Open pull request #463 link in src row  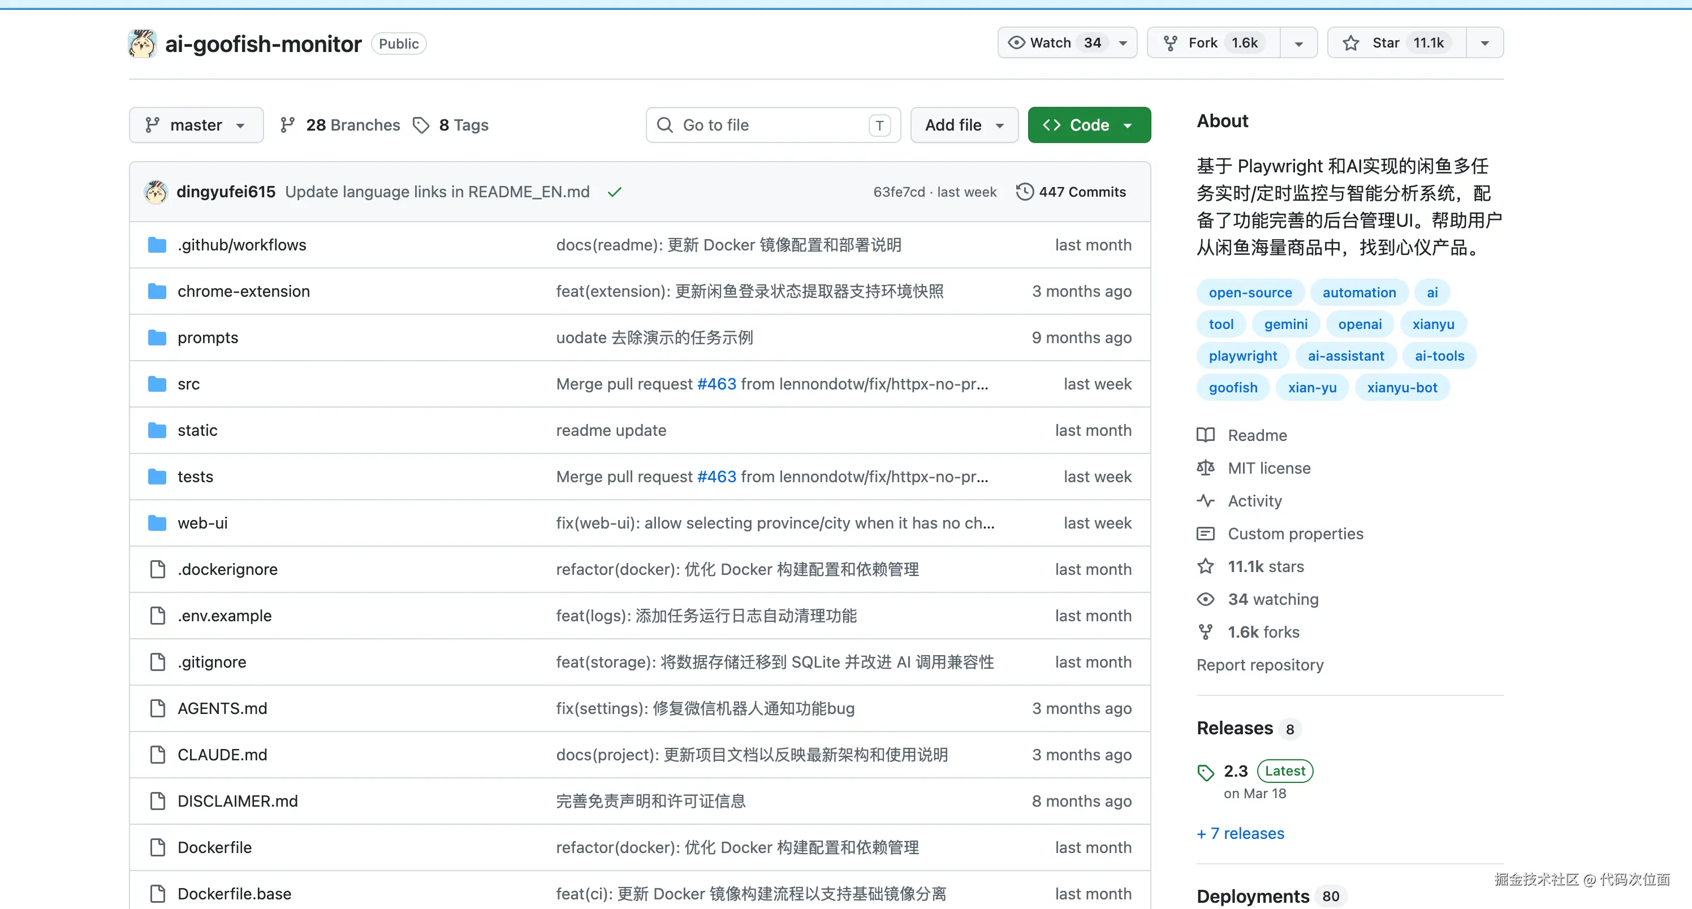[x=716, y=384]
